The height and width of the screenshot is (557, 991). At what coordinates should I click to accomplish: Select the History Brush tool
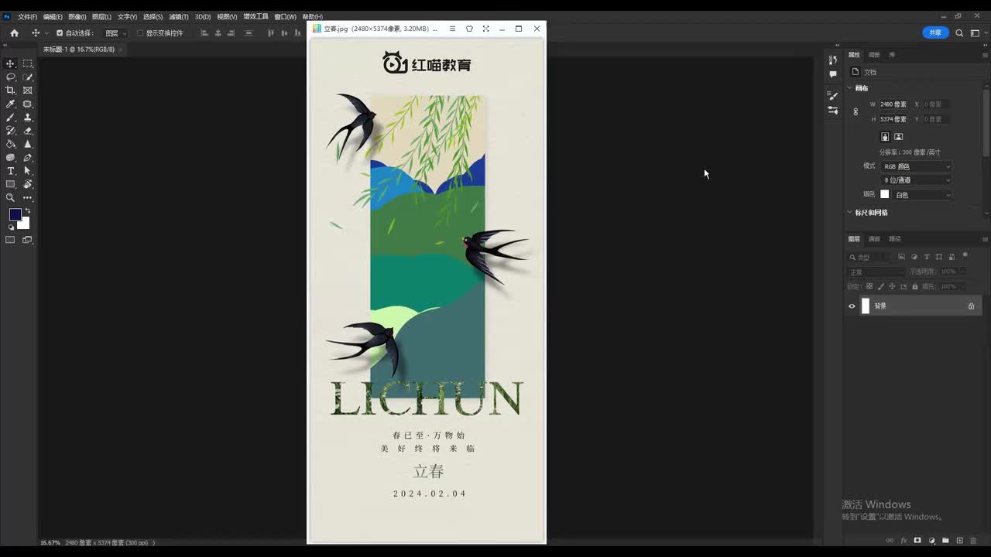(x=10, y=131)
